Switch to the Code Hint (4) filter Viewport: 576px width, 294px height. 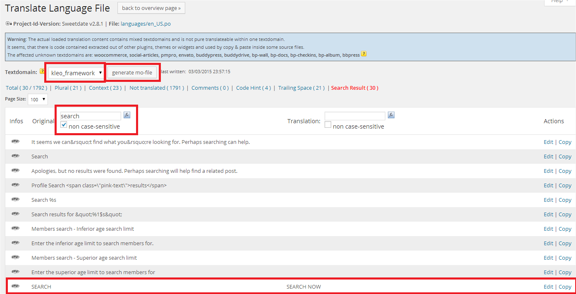tap(253, 88)
